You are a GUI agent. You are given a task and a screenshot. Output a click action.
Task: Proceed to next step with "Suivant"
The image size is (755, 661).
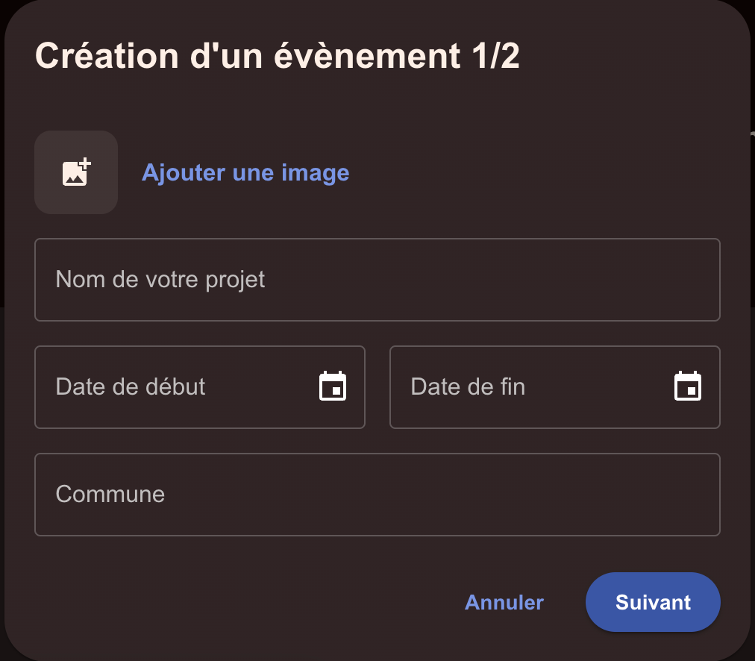653,602
